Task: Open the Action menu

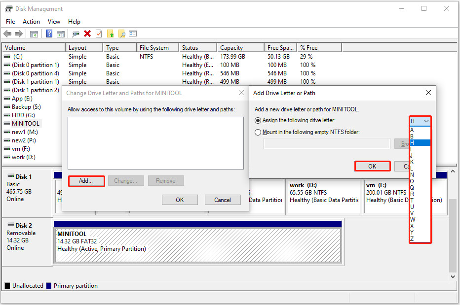Action: coord(31,21)
